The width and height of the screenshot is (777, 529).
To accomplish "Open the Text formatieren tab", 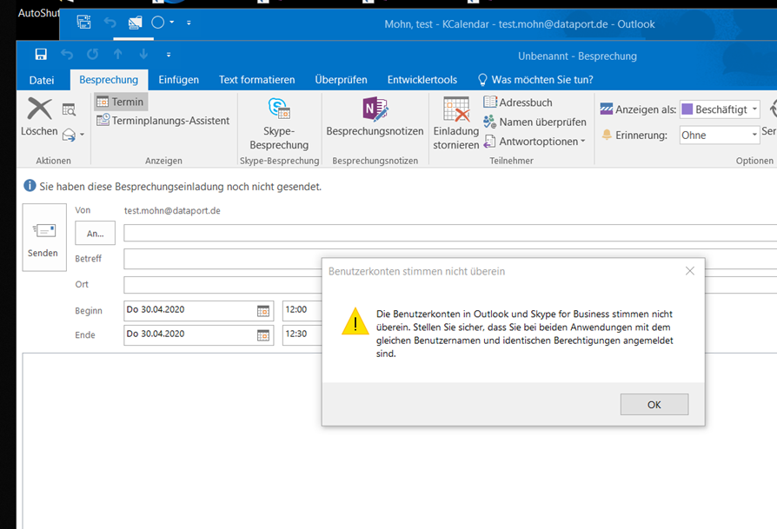I will (x=256, y=80).
